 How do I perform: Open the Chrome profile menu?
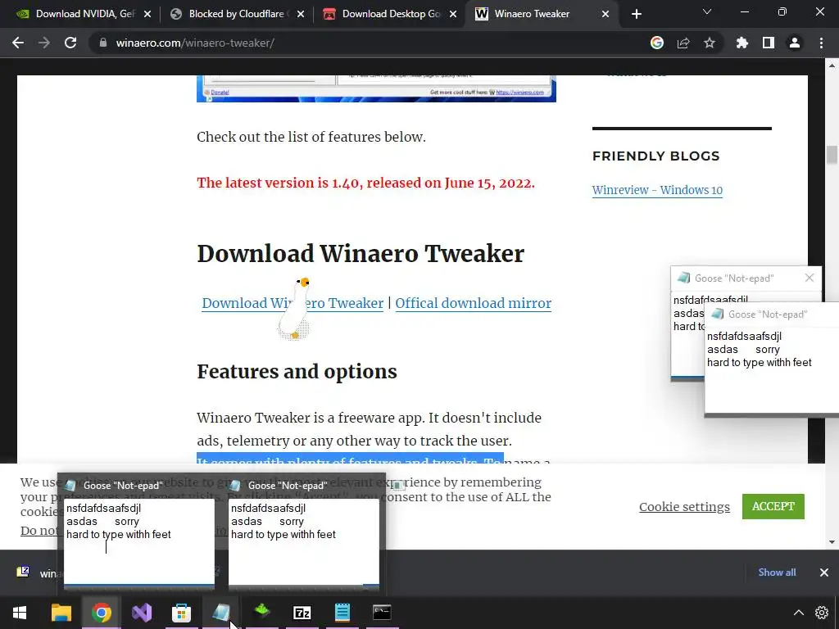pyautogui.click(x=795, y=43)
